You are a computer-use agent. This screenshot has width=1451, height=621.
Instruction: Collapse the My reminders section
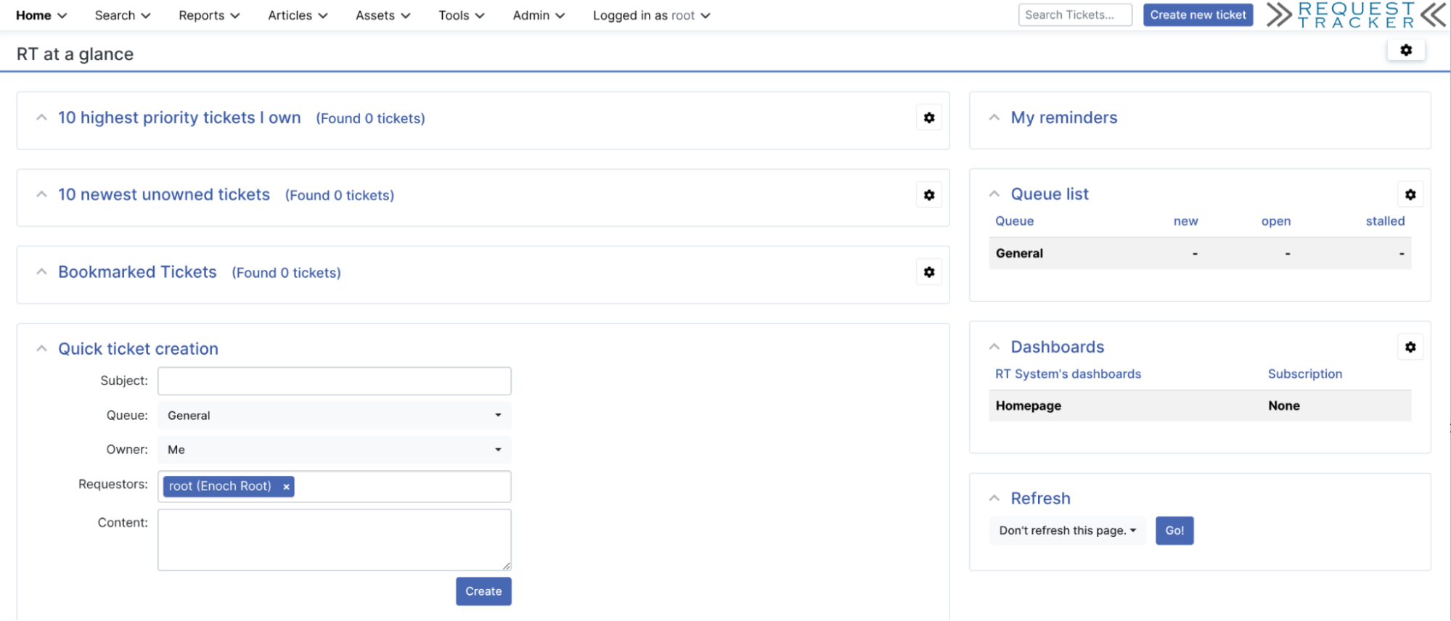click(x=994, y=118)
